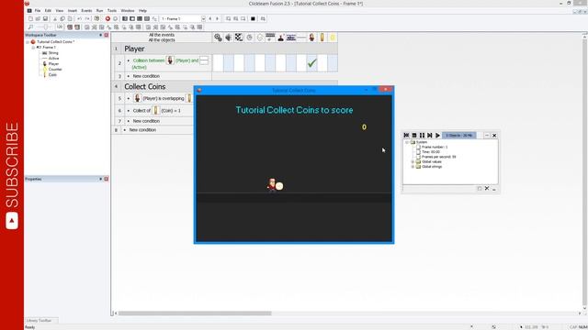This screenshot has height=330, width=588.
Task: Click the Storyboard controls checkered column icon
Action: tap(239, 37)
